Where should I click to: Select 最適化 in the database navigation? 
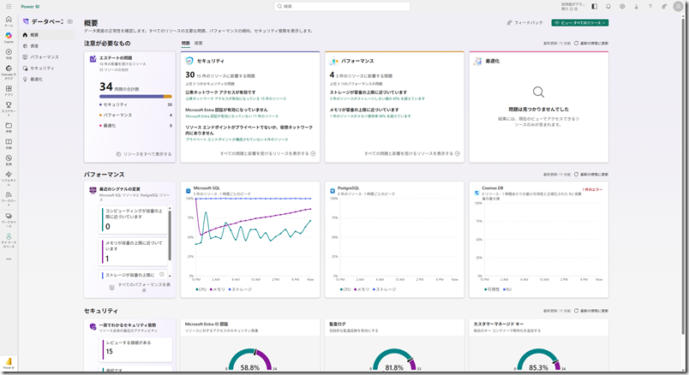click(47, 79)
